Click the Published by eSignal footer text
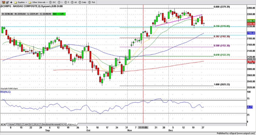Screen dimensions: 256x135 236,133
